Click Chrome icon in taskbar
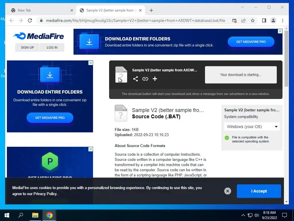This screenshot has width=294, height=221. [x=49, y=215]
